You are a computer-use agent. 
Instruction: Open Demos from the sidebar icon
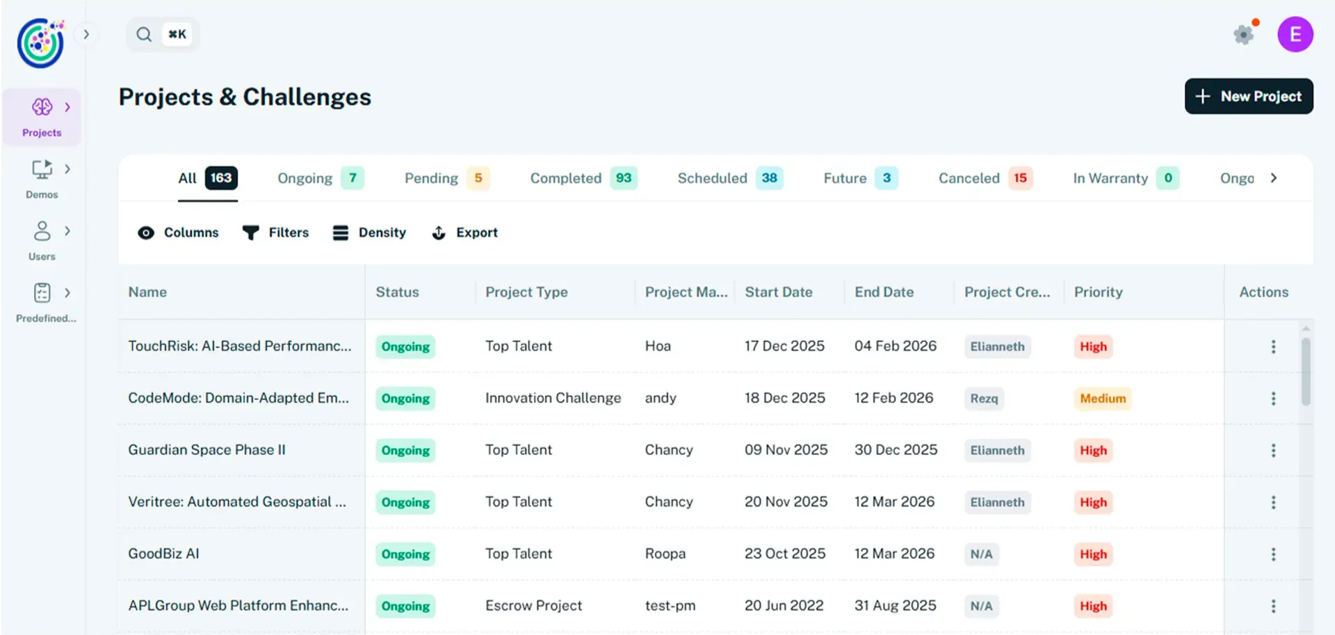point(42,169)
